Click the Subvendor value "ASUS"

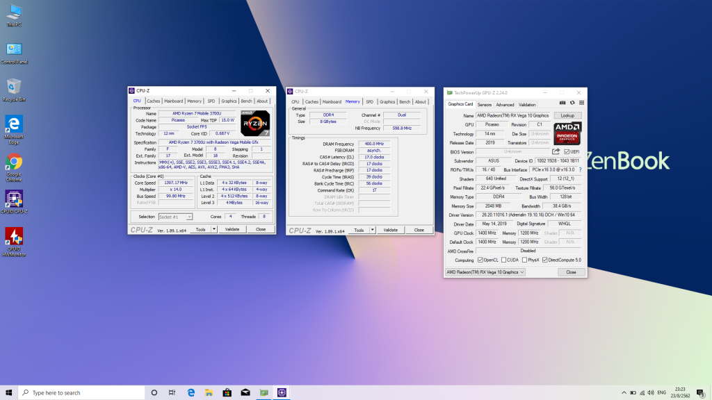(x=494, y=161)
